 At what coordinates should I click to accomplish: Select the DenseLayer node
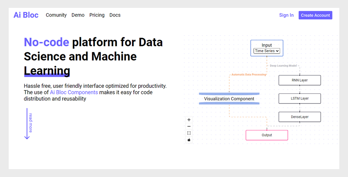point(299,117)
